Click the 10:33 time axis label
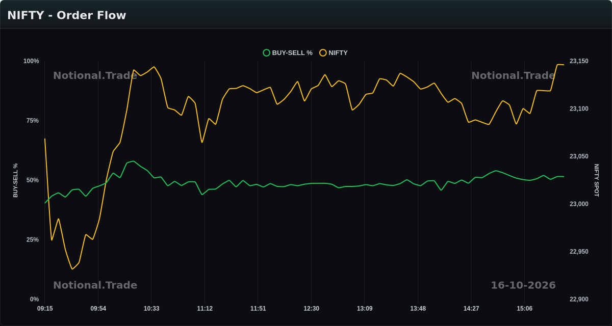Screen dimensions: 612x326 tap(151, 309)
